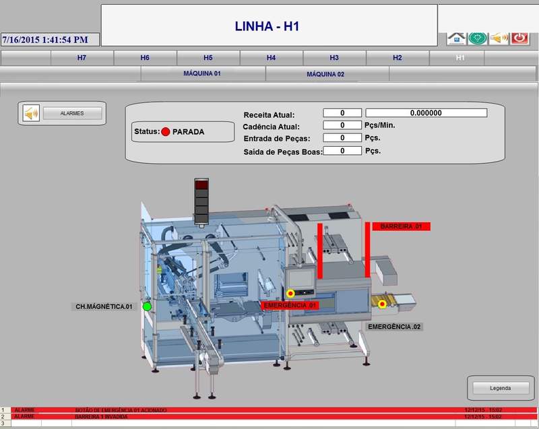This screenshot has width=539, height=429.
Task: Open the Legenda button
Action: point(501,388)
